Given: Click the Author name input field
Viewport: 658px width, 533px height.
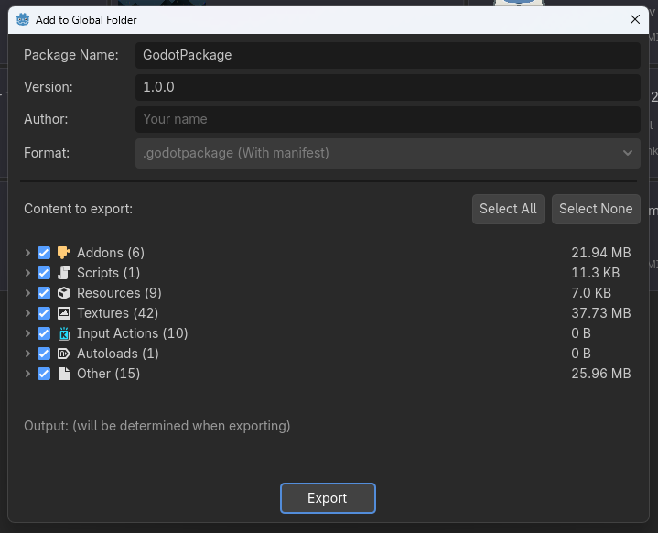Looking at the screenshot, I should click(x=388, y=119).
